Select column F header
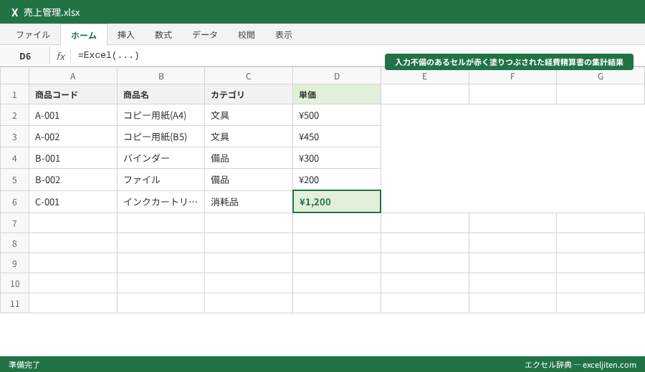Viewport: 645px width, 372px height. (x=512, y=76)
